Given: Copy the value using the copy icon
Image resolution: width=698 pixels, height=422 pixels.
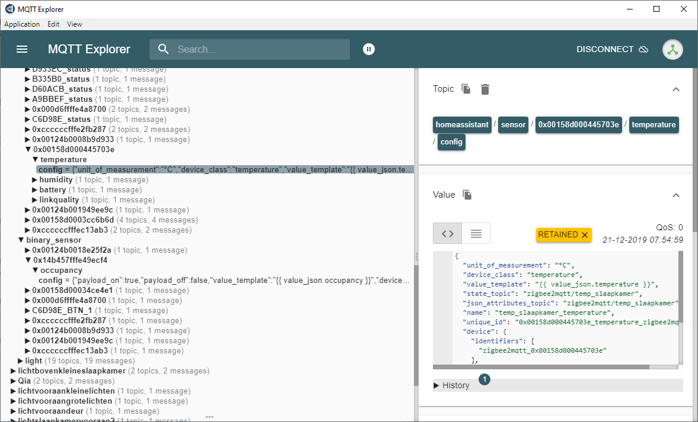Looking at the screenshot, I should pos(466,195).
